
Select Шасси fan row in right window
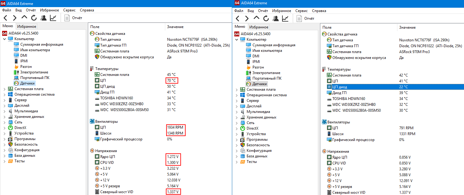(x=392, y=134)
